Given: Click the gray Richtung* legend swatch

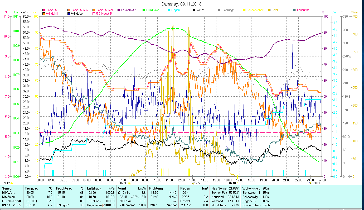Looking at the screenshot, I should tap(219, 10).
